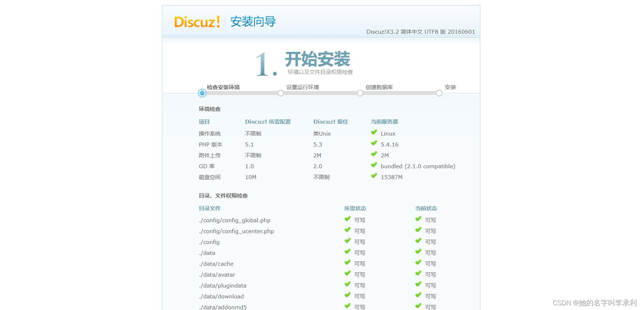Click 所需状态 check mark in ./config row

pyautogui.click(x=348, y=241)
